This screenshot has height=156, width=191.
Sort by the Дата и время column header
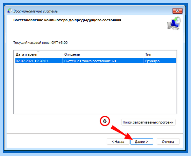tap(26, 54)
